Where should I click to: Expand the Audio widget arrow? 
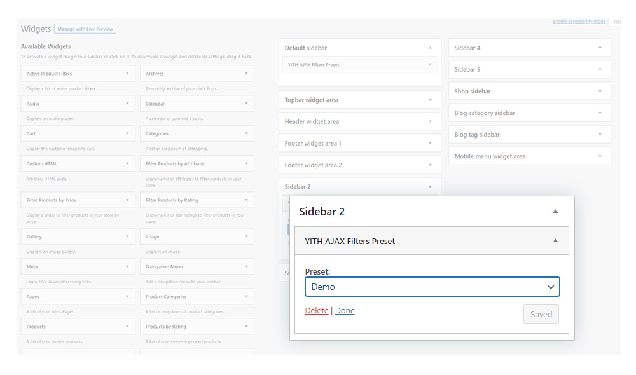[127, 104]
